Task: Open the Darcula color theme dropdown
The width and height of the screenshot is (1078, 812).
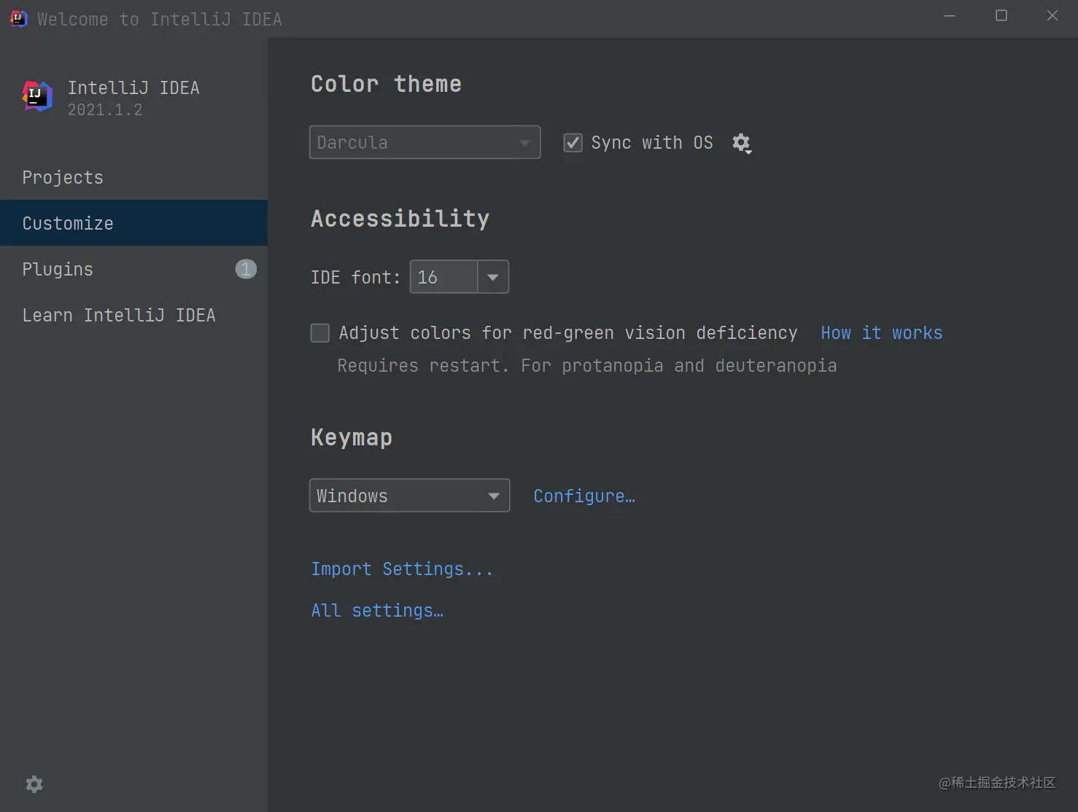Action: [x=424, y=142]
